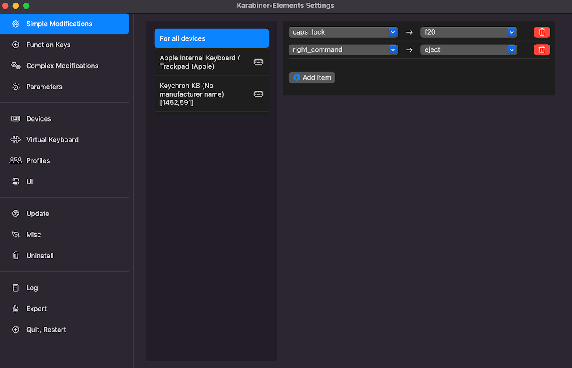Screen dimensions: 572x368
Task: Click the speaker icon beside Function Keys
Action: click(x=16, y=45)
